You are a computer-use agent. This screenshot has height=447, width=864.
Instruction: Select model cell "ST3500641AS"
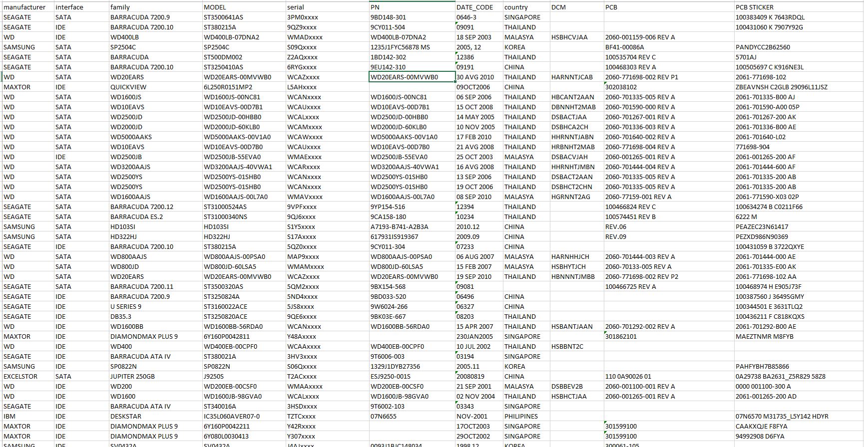pos(244,17)
